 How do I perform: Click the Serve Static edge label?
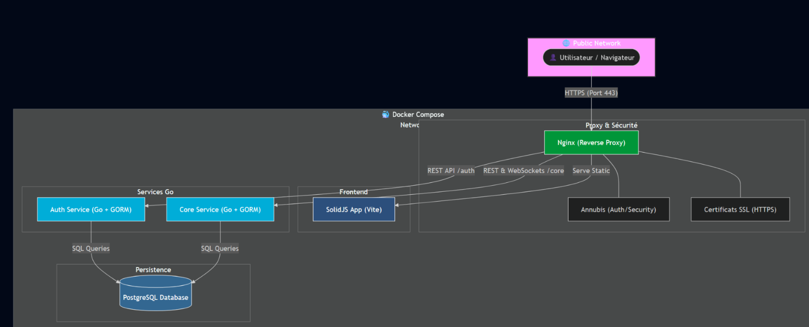pyautogui.click(x=591, y=171)
